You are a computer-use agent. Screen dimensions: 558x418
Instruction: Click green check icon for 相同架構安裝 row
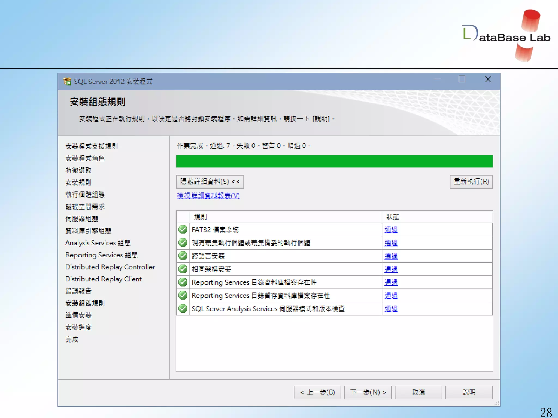click(183, 269)
